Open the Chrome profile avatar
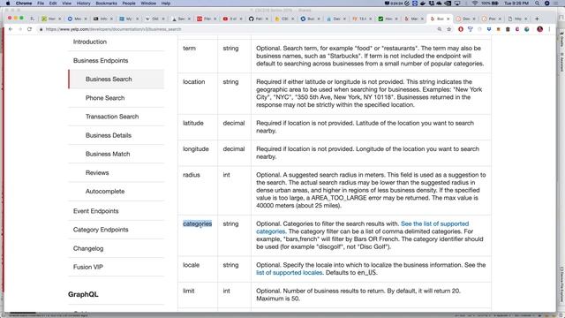This screenshot has height=318, width=565. [539, 29]
